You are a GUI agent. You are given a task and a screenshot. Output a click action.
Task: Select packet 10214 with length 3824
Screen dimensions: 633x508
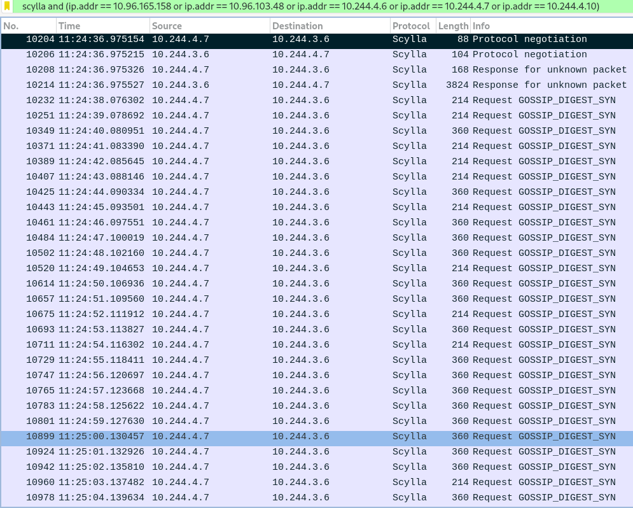click(317, 85)
